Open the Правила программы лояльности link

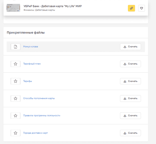point(42,115)
